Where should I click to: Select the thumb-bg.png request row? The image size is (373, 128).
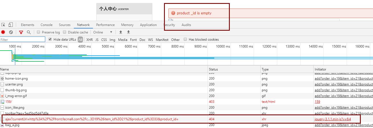tap(186, 90)
